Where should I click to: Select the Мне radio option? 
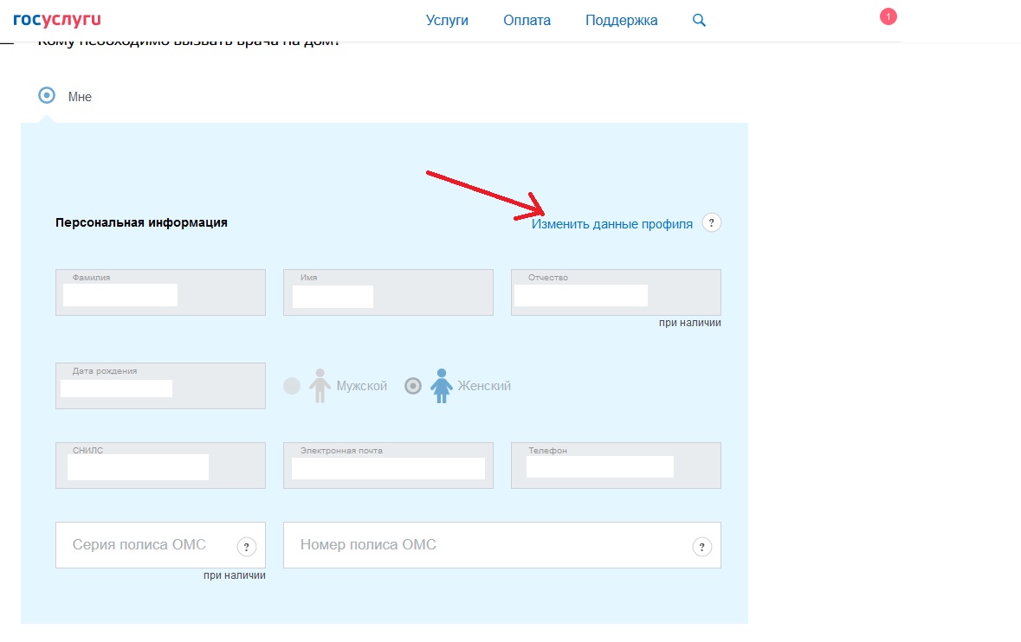[x=48, y=96]
